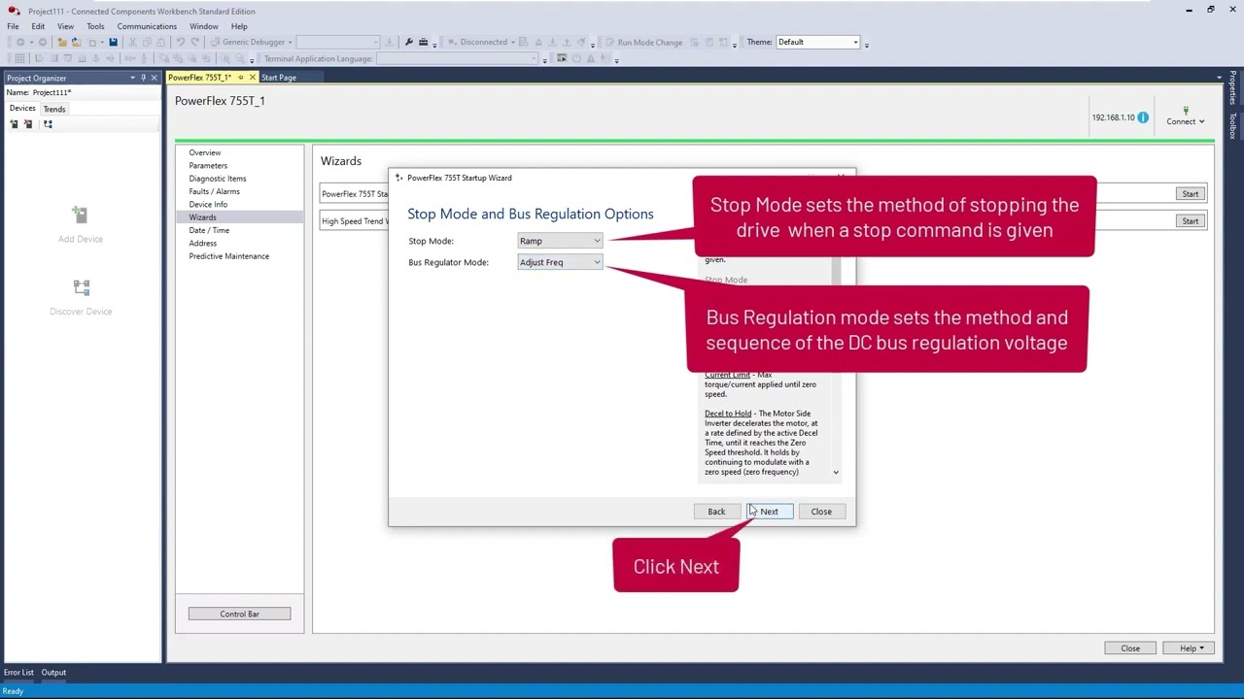Click the Discover Device icon
Image resolution: width=1244 pixels, height=699 pixels.
(81, 287)
